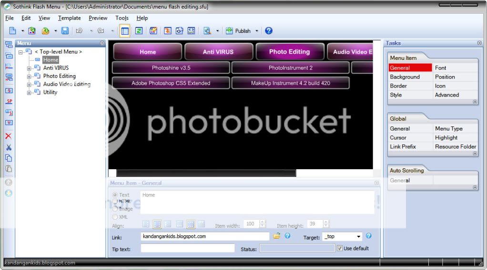Click the Save (floppy disk) toolbar icon
Viewport: 487px width, 270px height.
(x=65, y=31)
